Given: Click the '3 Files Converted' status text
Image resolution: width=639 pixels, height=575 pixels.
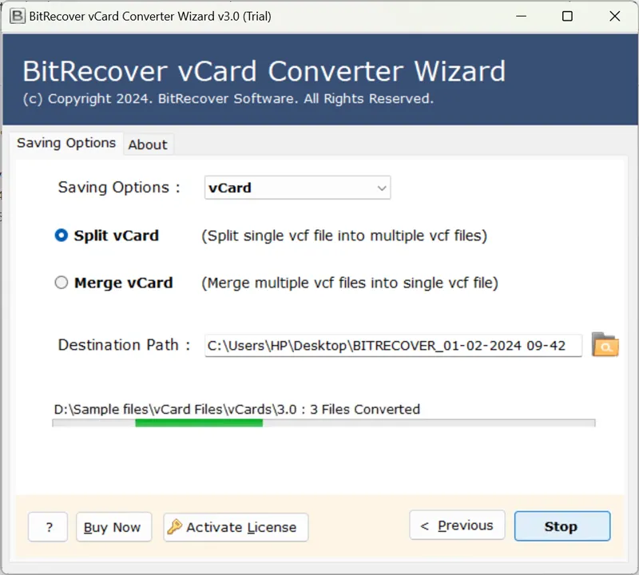Looking at the screenshot, I should pyautogui.click(x=365, y=409).
